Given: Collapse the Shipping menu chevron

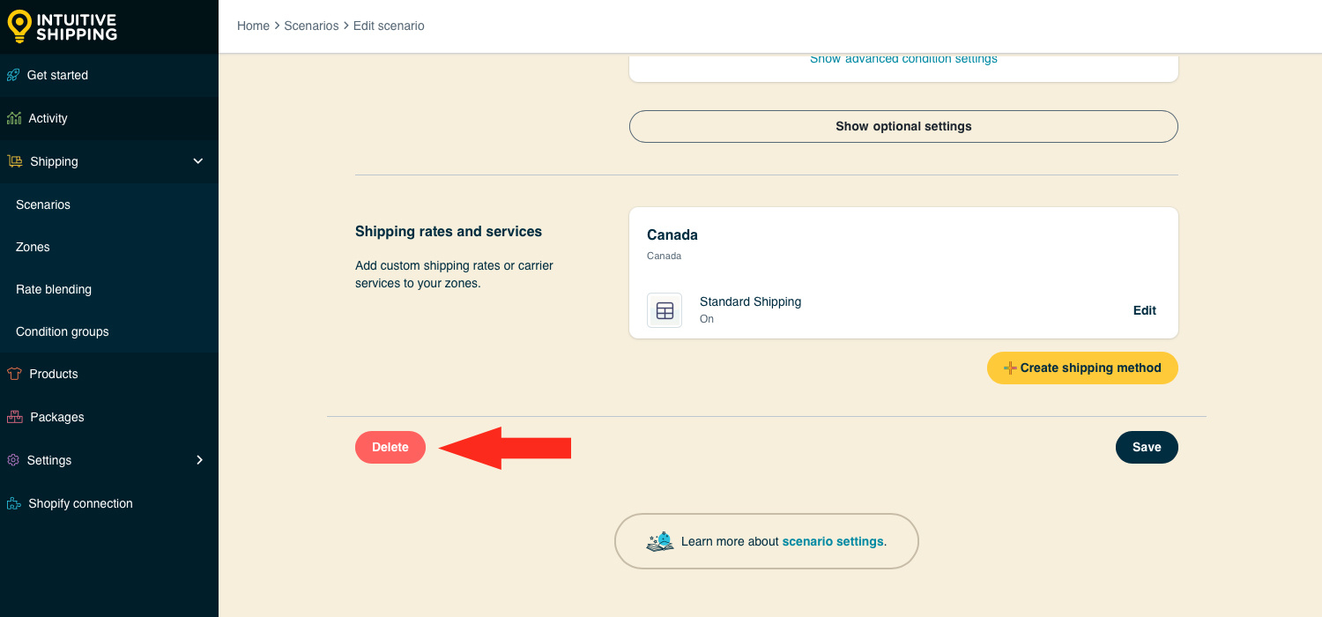Looking at the screenshot, I should point(198,161).
